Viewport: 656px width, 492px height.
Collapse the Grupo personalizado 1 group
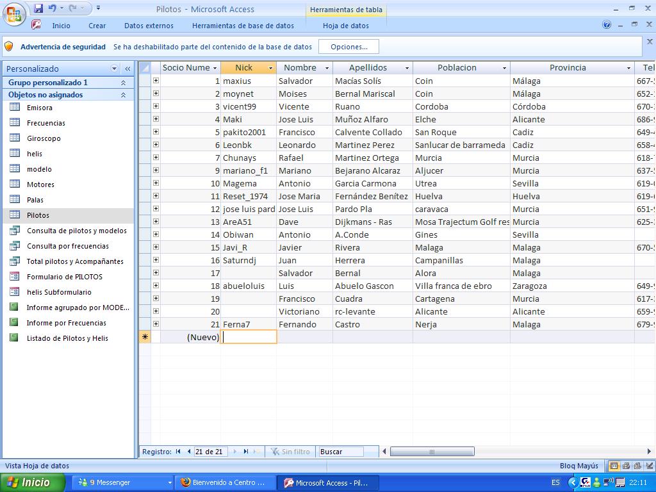[x=123, y=83]
